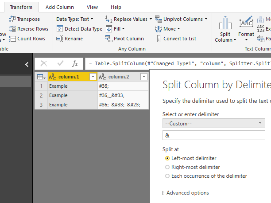
Task: Open the column.1 filter dropdown
Action: (x=93, y=77)
